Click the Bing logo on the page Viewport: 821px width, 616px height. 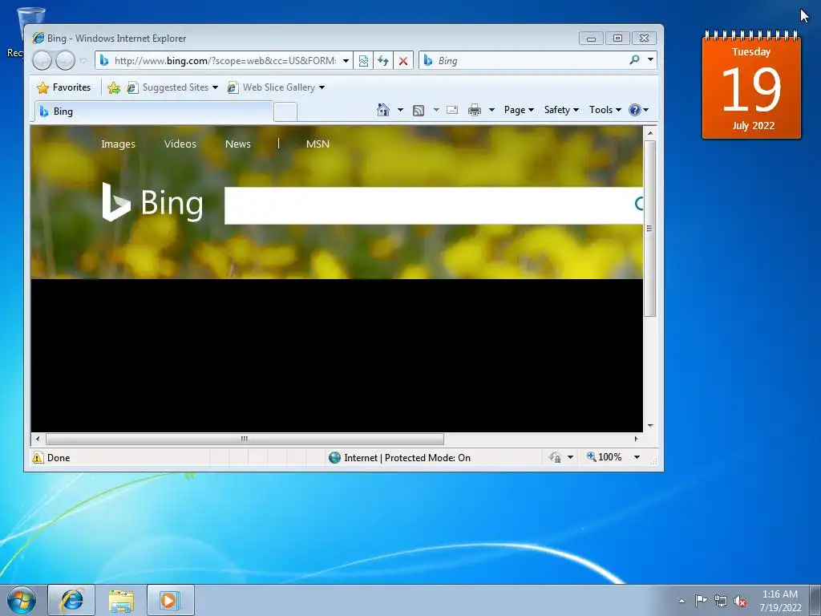click(152, 202)
